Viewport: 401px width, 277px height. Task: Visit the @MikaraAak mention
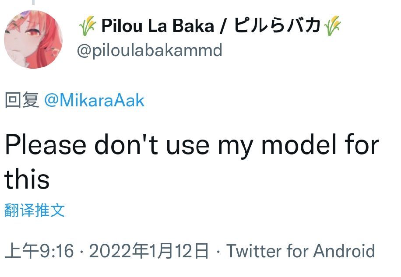[95, 101]
